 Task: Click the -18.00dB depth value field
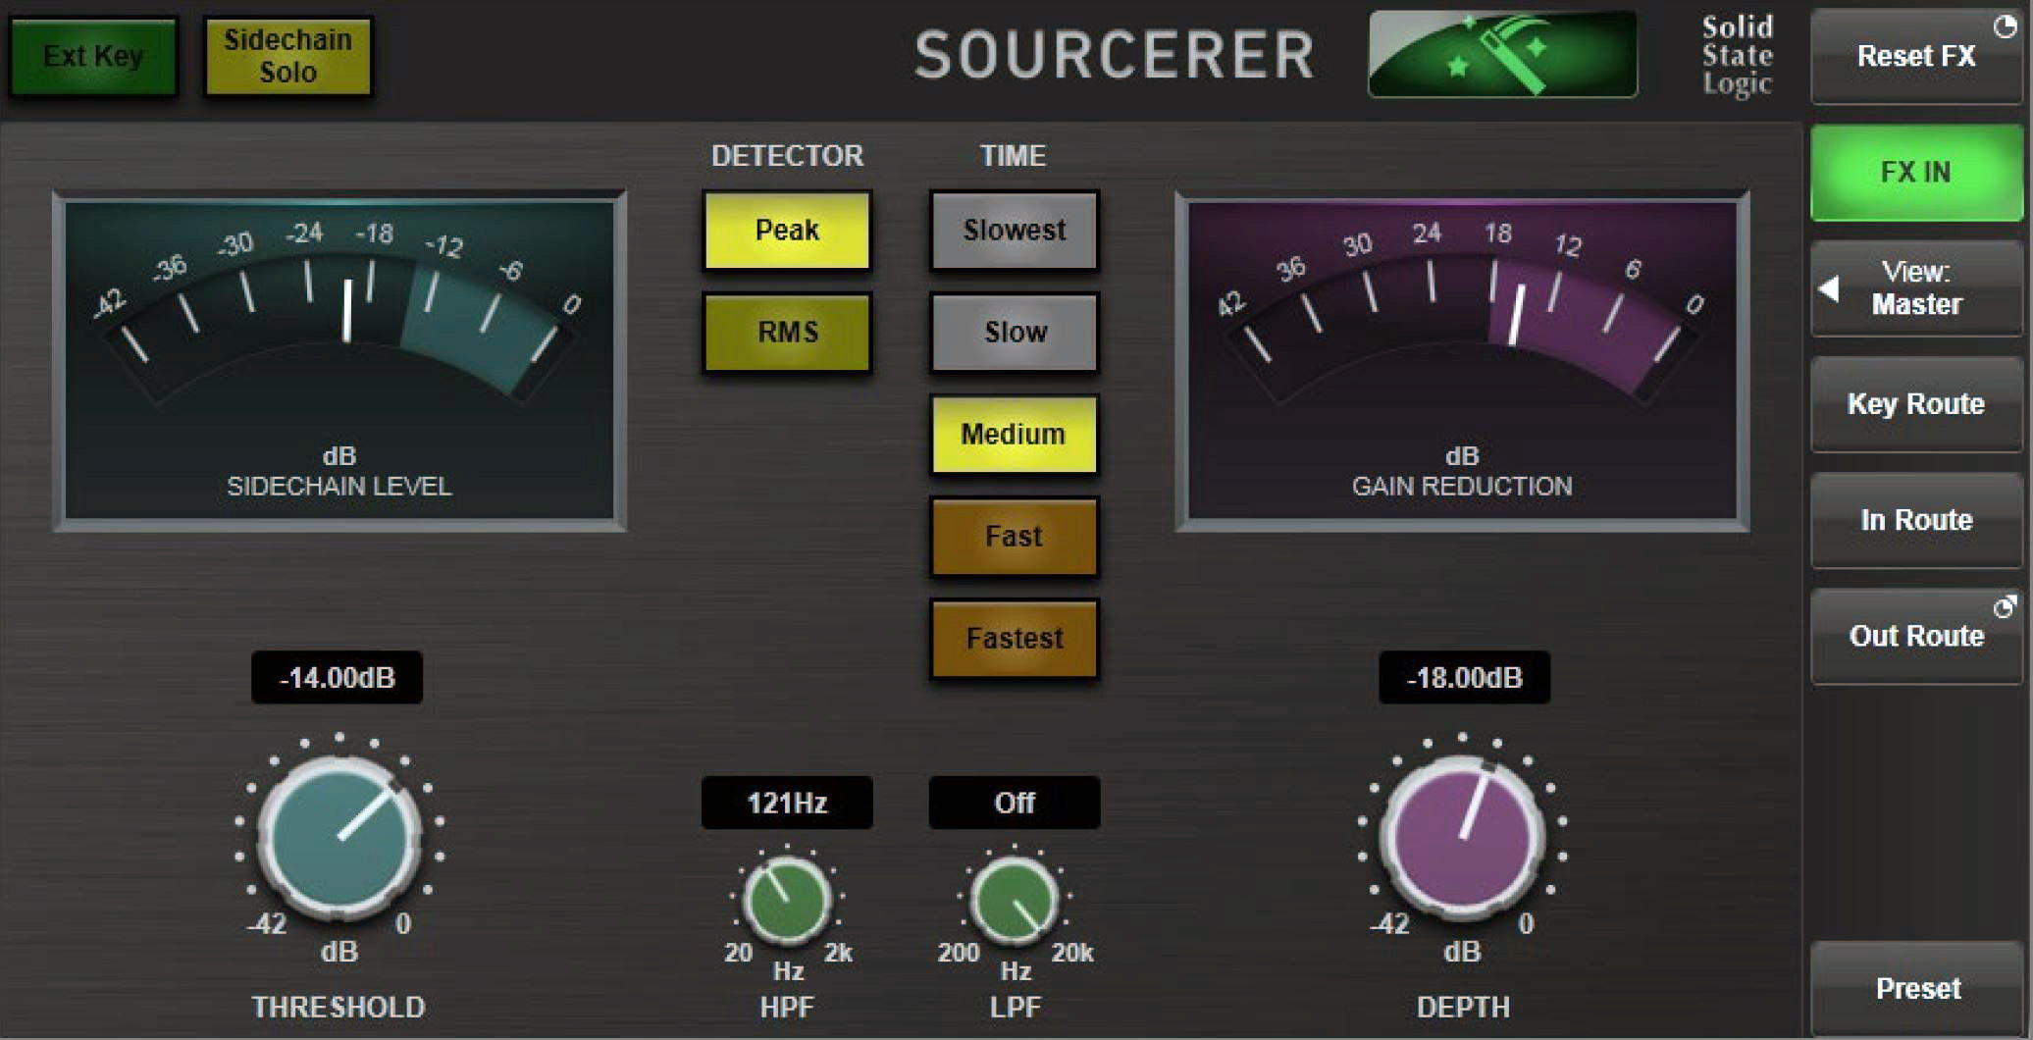(x=1464, y=677)
